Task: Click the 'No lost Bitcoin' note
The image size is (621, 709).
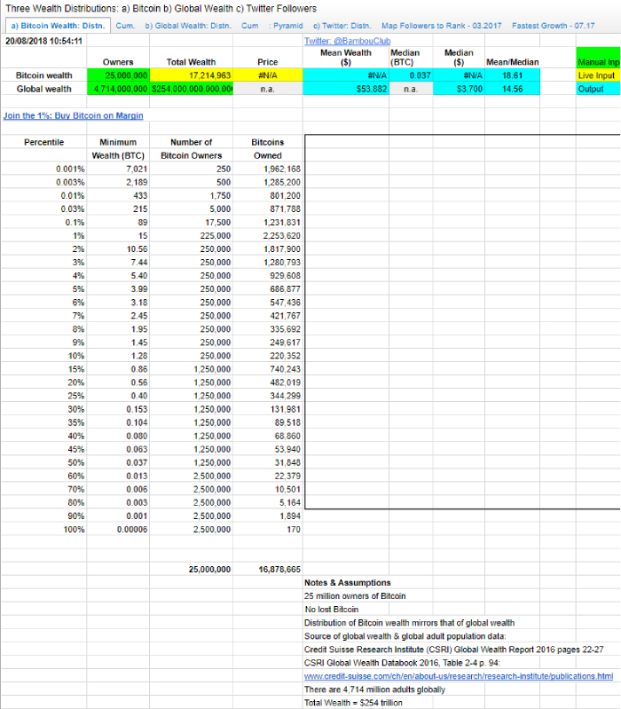Action: (331, 610)
